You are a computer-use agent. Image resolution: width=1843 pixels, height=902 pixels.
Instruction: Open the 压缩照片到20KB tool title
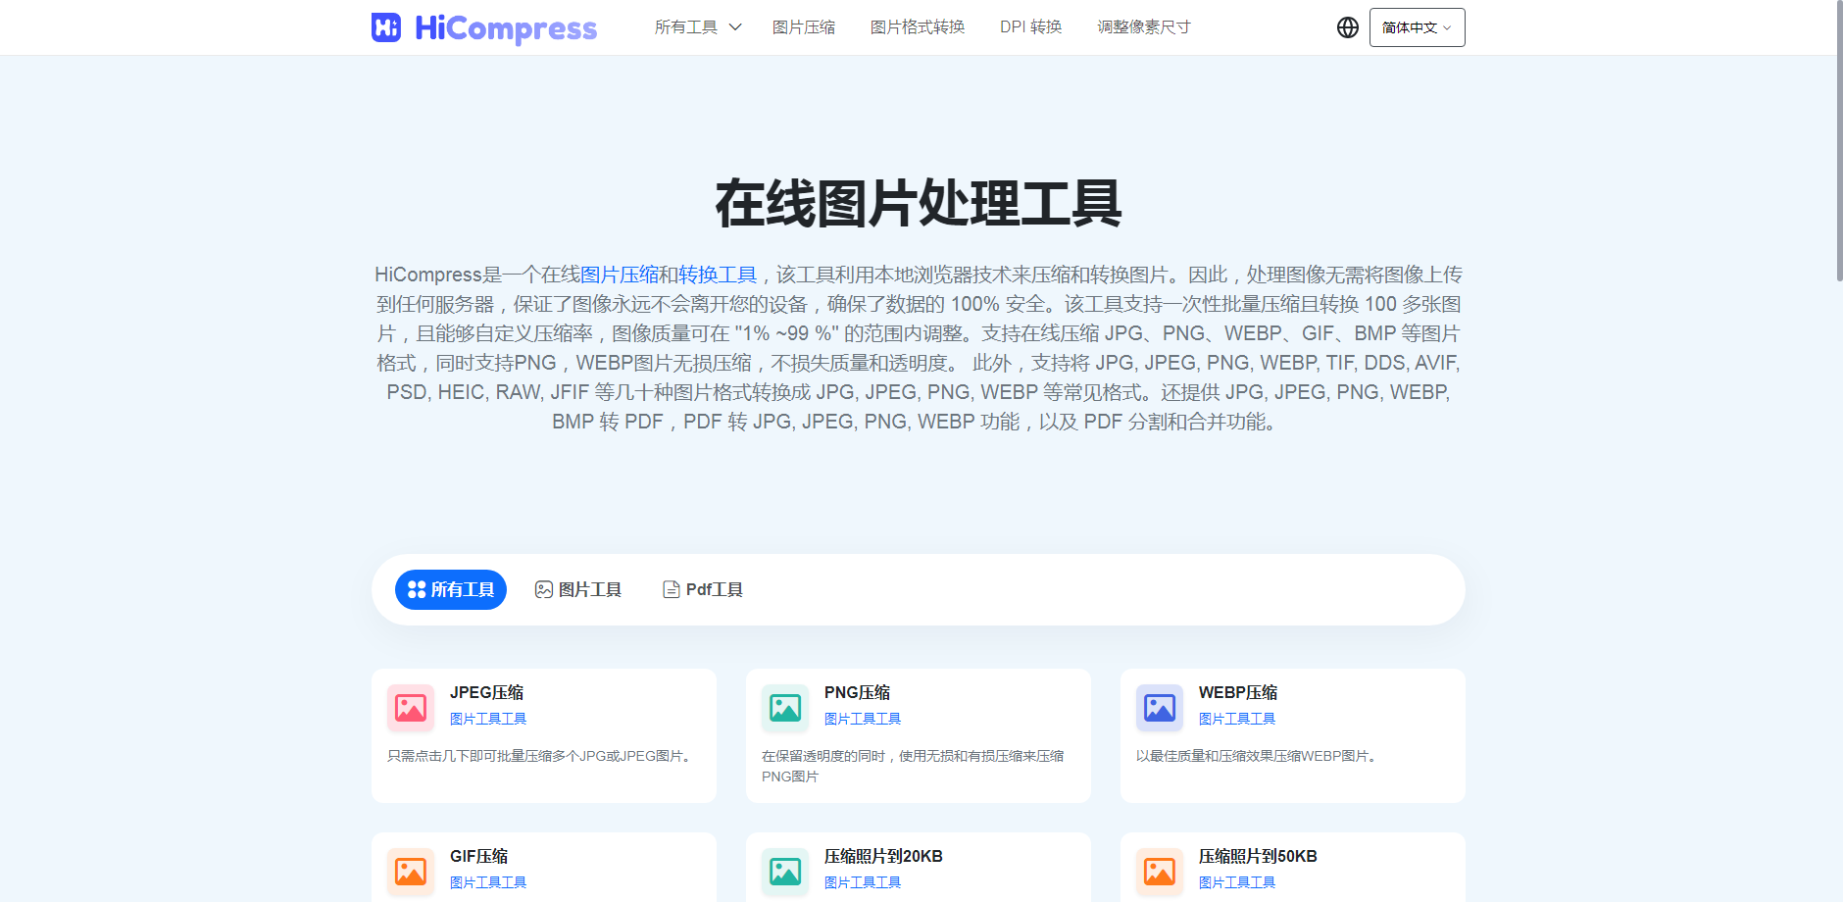click(883, 856)
